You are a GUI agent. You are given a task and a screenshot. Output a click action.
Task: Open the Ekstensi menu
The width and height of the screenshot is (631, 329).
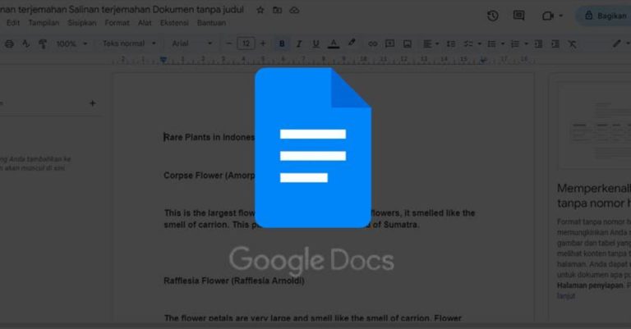[x=174, y=23]
